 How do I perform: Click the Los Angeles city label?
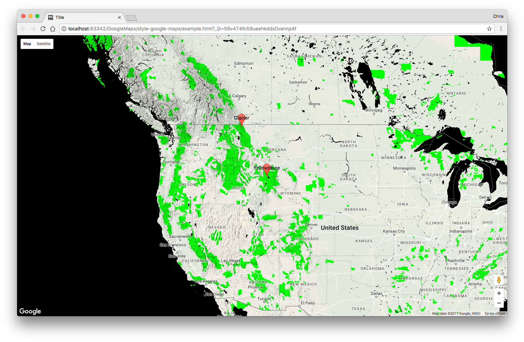(x=206, y=281)
